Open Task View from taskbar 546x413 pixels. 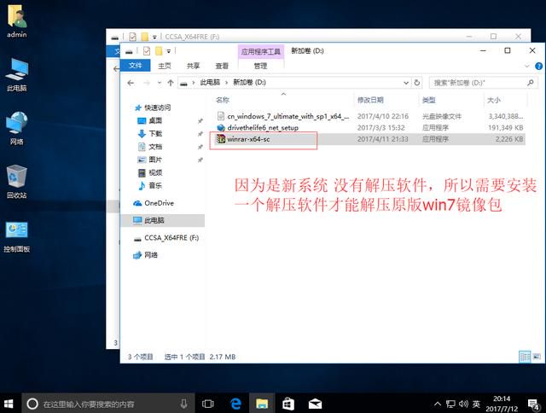tap(208, 404)
